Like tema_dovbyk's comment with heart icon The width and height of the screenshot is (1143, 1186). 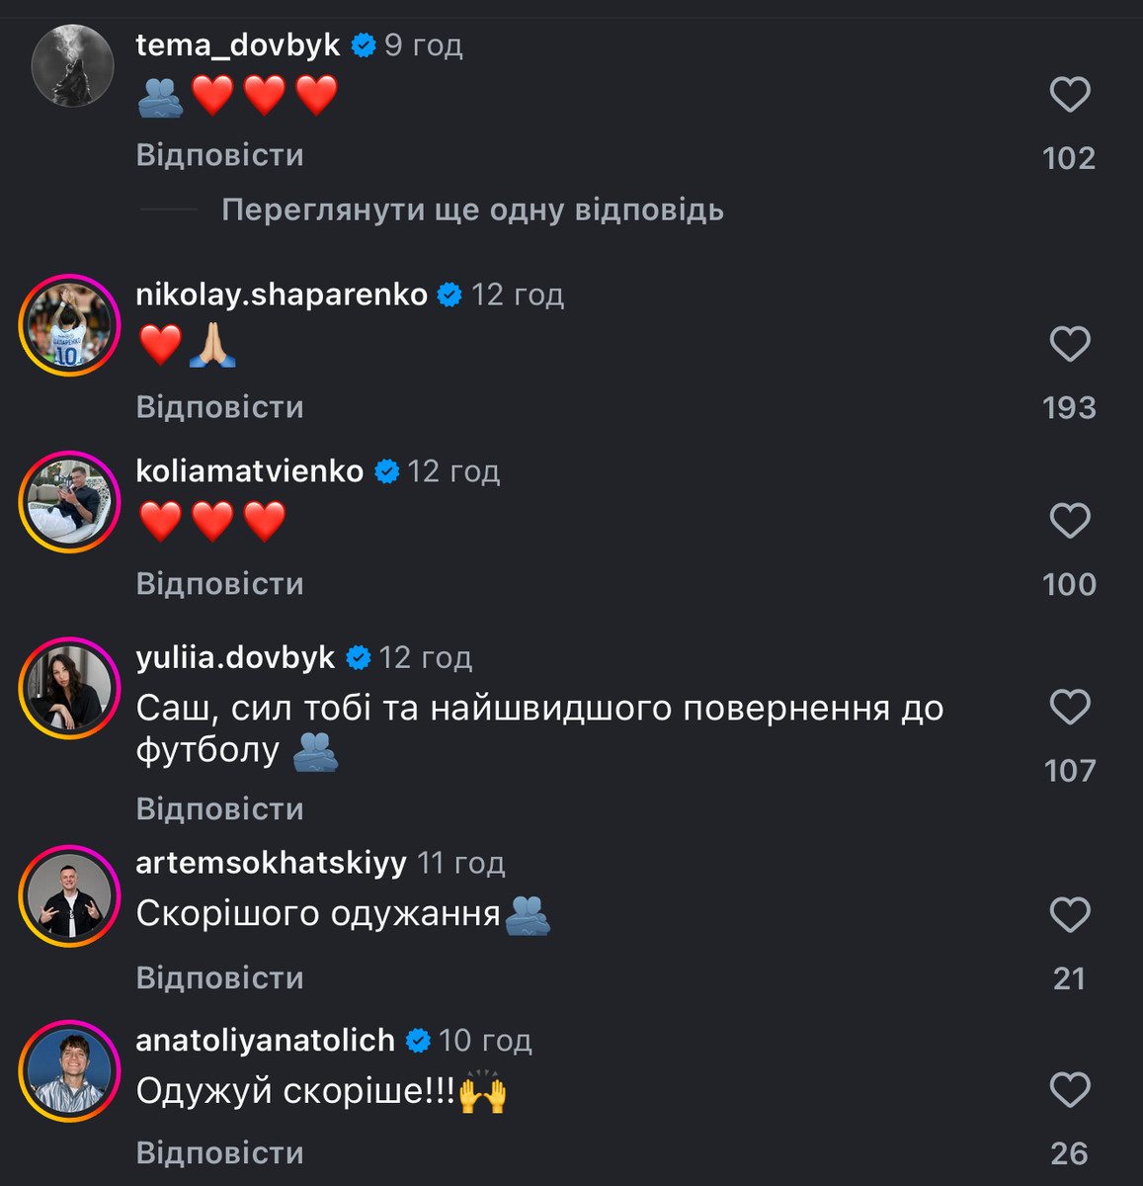click(x=1069, y=95)
